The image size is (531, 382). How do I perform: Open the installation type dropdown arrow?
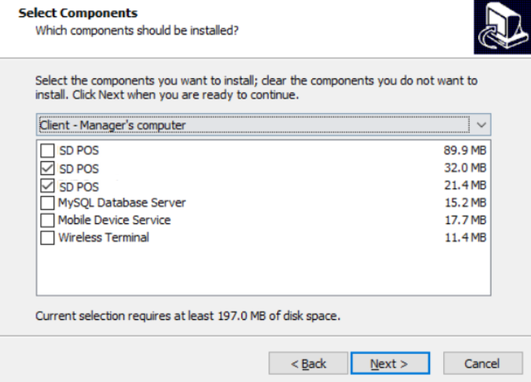481,124
